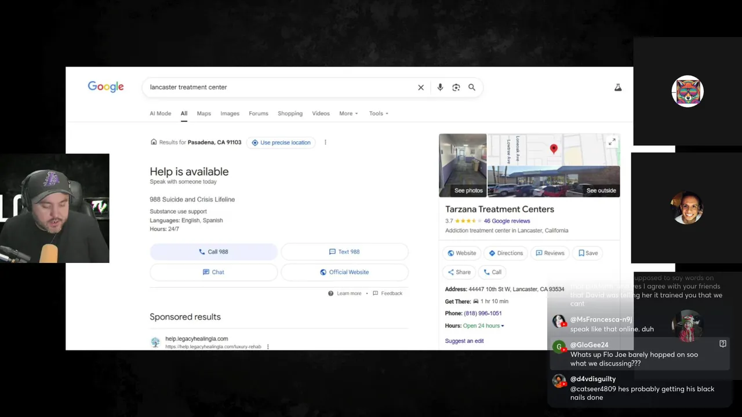Clear the search box with X
The image size is (742, 417).
[421, 87]
